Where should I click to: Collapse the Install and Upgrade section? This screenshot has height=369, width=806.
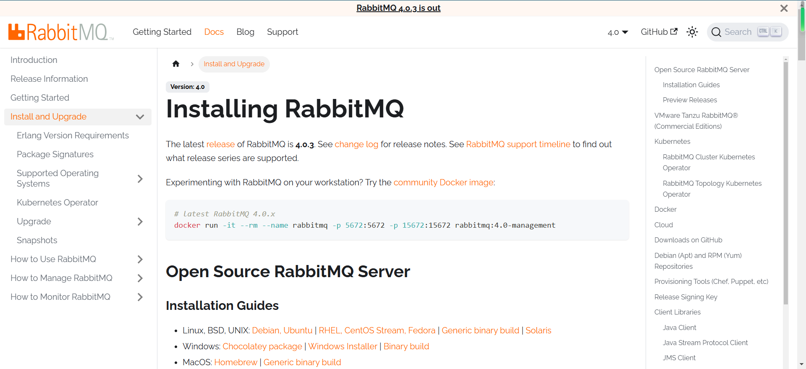coord(140,117)
